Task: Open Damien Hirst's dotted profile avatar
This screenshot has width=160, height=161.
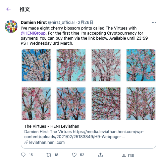Action: coord(11,27)
